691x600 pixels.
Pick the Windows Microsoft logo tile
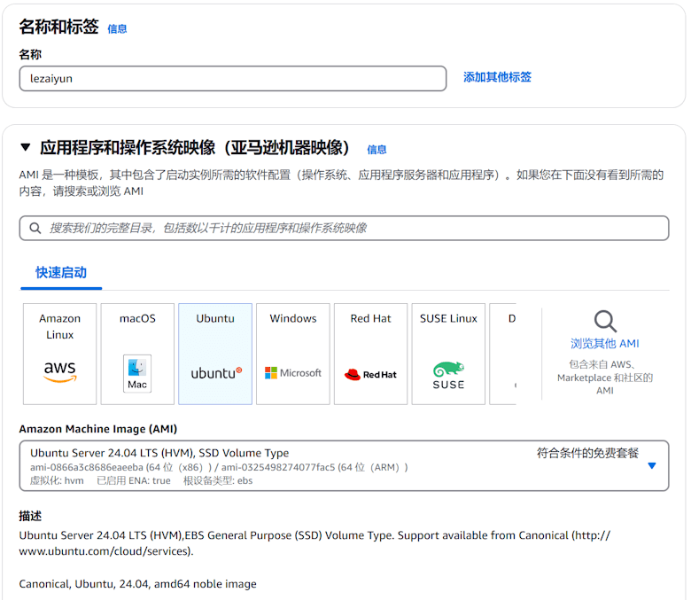click(293, 354)
